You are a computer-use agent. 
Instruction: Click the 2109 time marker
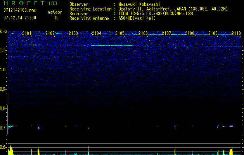pyautogui.click(x=213, y=33)
